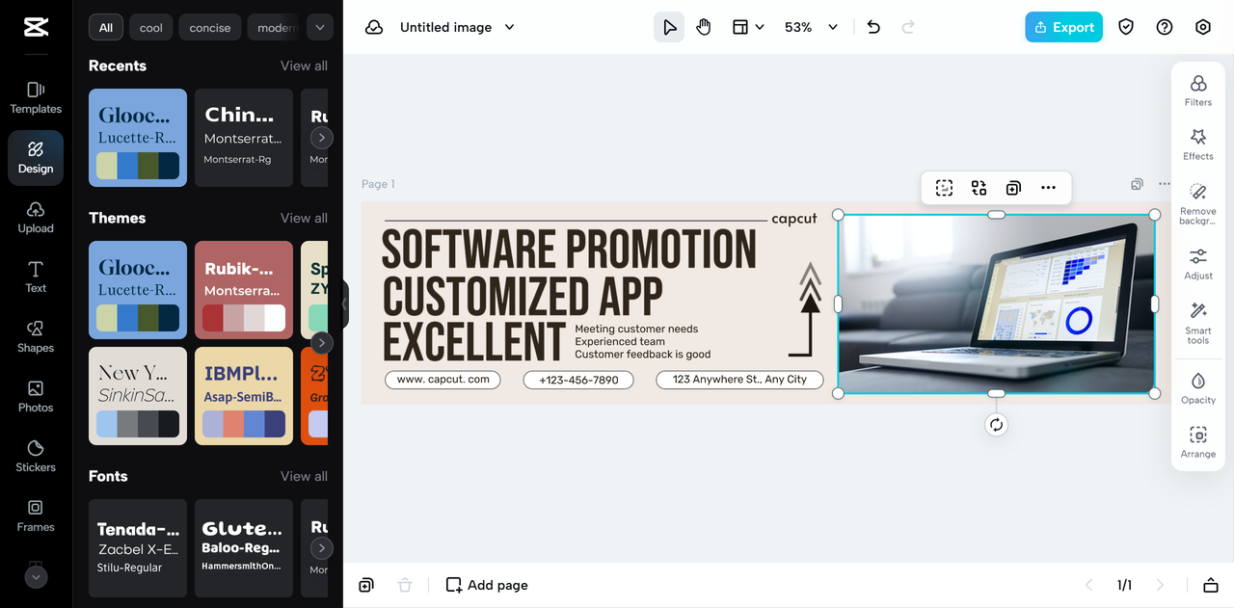
Task: Open Adjust panel
Action: (1198, 264)
